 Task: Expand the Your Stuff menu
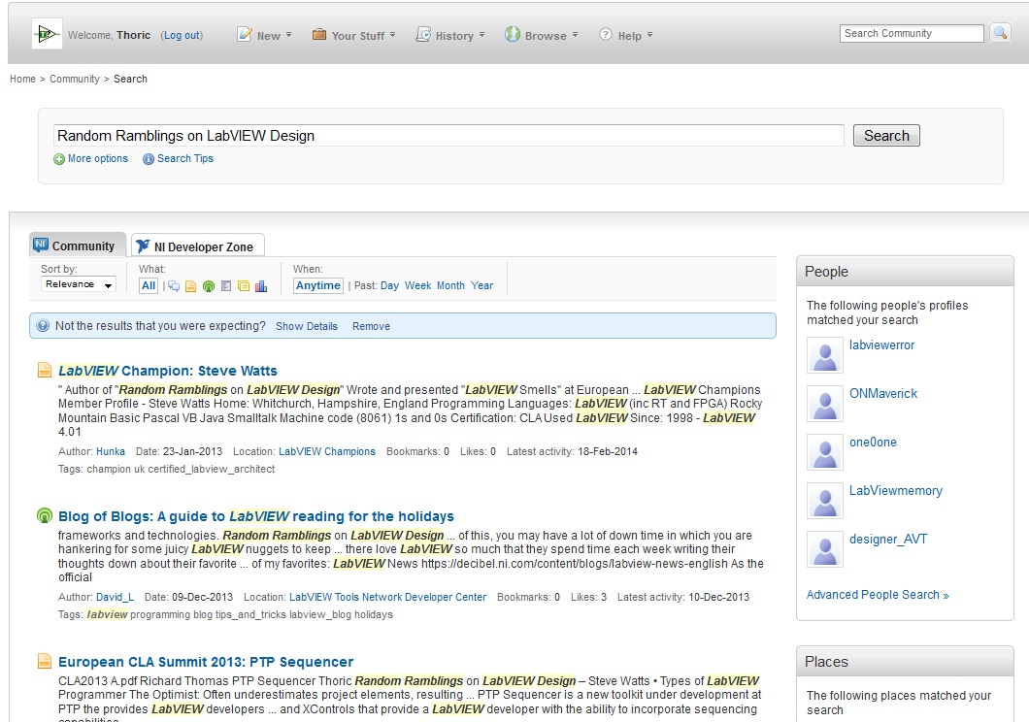tap(353, 35)
